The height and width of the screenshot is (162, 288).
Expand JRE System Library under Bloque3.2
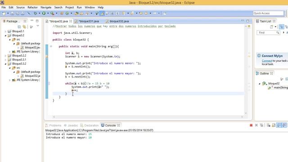tap(10, 52)
